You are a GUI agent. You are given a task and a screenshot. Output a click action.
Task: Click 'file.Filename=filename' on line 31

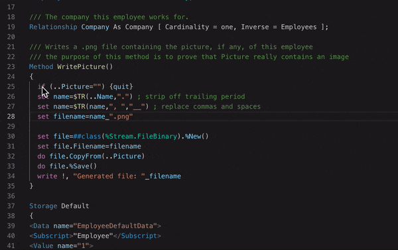pyautogui.click(x=98, y=146)
